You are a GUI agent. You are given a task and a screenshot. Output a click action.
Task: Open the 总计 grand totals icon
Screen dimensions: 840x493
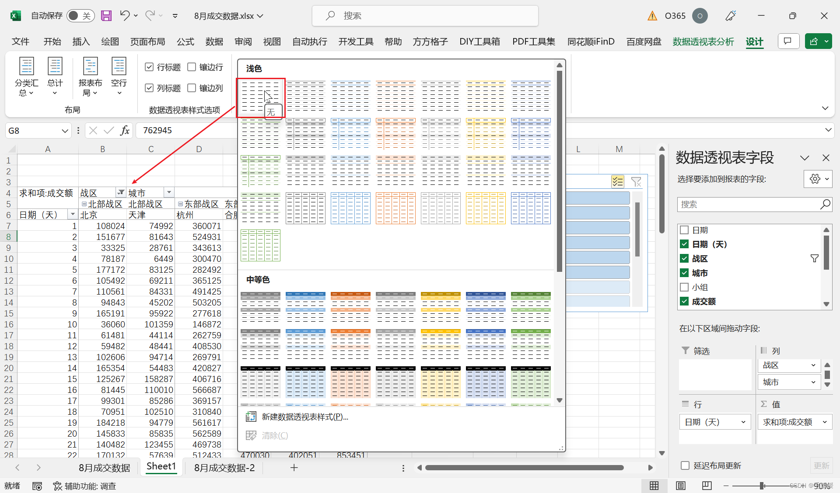coord(55,77)
